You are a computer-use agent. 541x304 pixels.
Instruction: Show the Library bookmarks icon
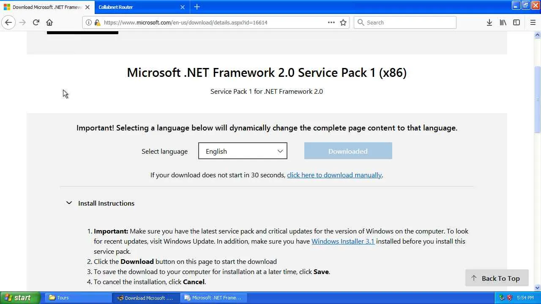(503, 22)
